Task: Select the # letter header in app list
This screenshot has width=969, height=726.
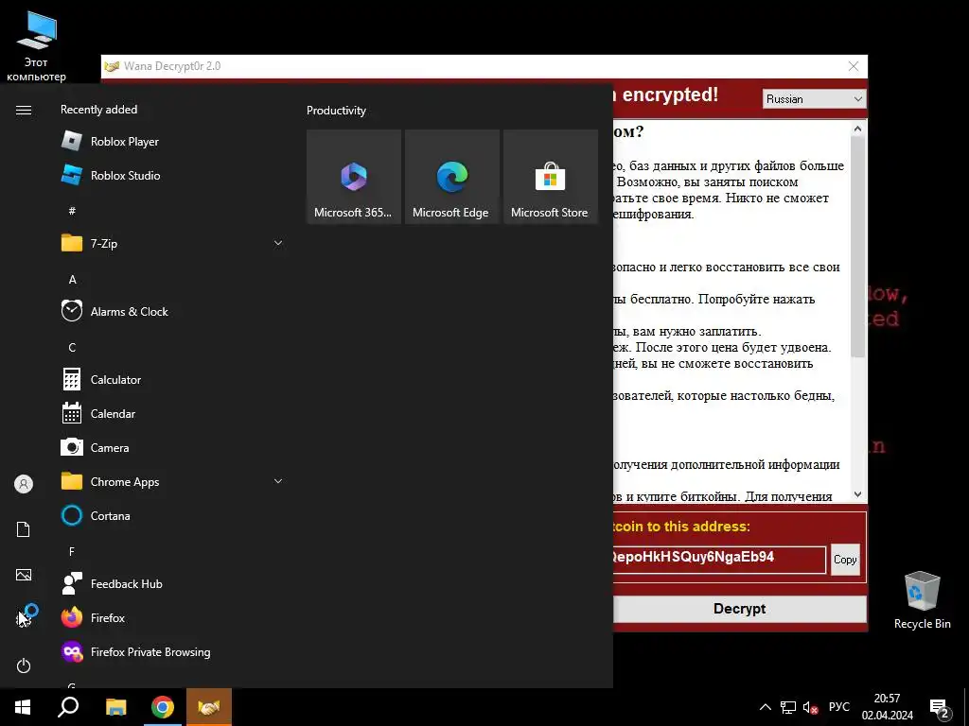Action: coord(72,211)
